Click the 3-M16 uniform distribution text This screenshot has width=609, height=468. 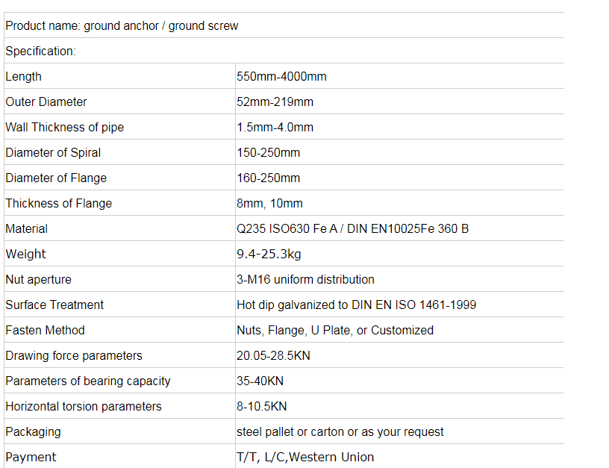[x=305, y=280]
